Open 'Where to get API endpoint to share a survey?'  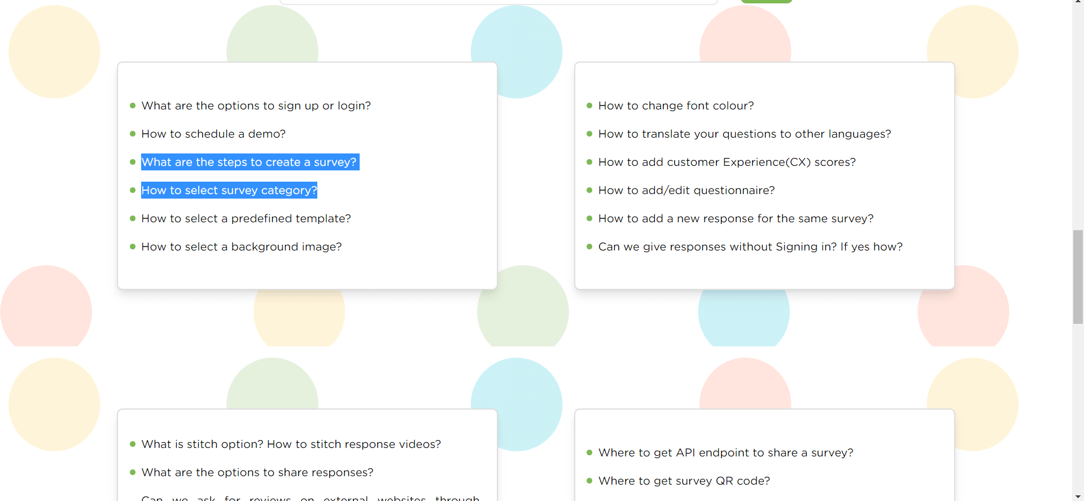point(726,452)
